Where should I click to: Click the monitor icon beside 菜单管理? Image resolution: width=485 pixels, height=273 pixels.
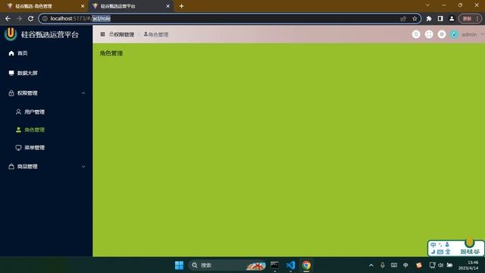pyautogui.click(x=18, y=148)
